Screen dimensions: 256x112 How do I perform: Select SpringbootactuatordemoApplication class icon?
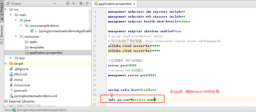coord(32,31)
